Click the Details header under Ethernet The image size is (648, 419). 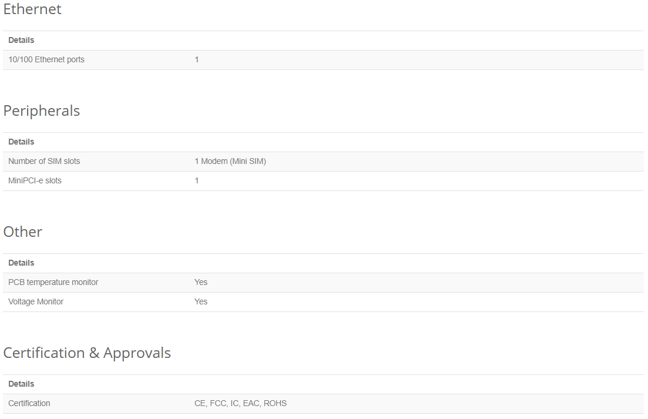coord(21,40)
